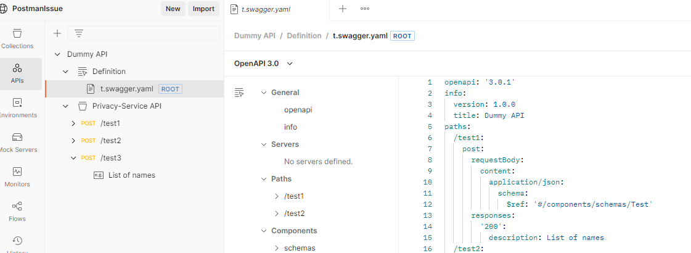Open the Collections sidebar section

(x=18, y=39)
